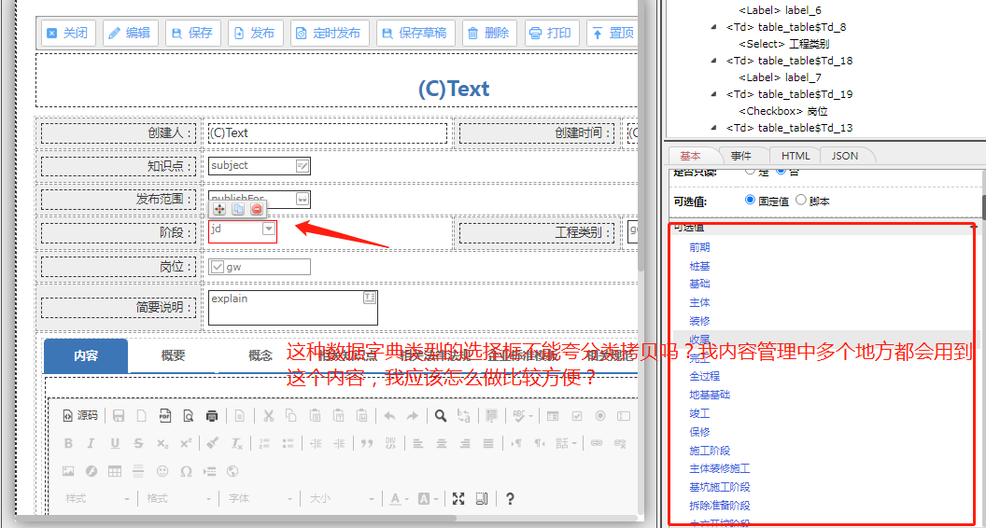This screenshot has height=528, width=986.
Task: Click the subscript icon
Action: pos(162,443)
